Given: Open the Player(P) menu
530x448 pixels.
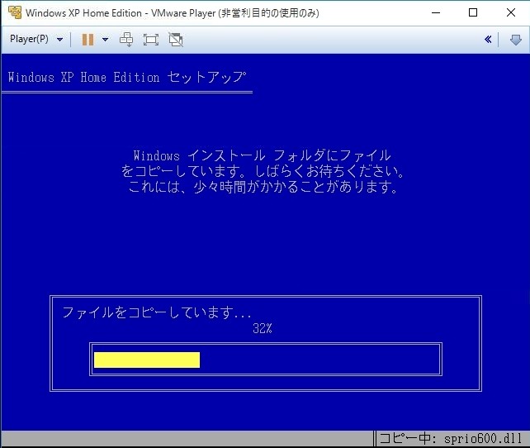Looking at the screenshot, I should tap(29, 39).
